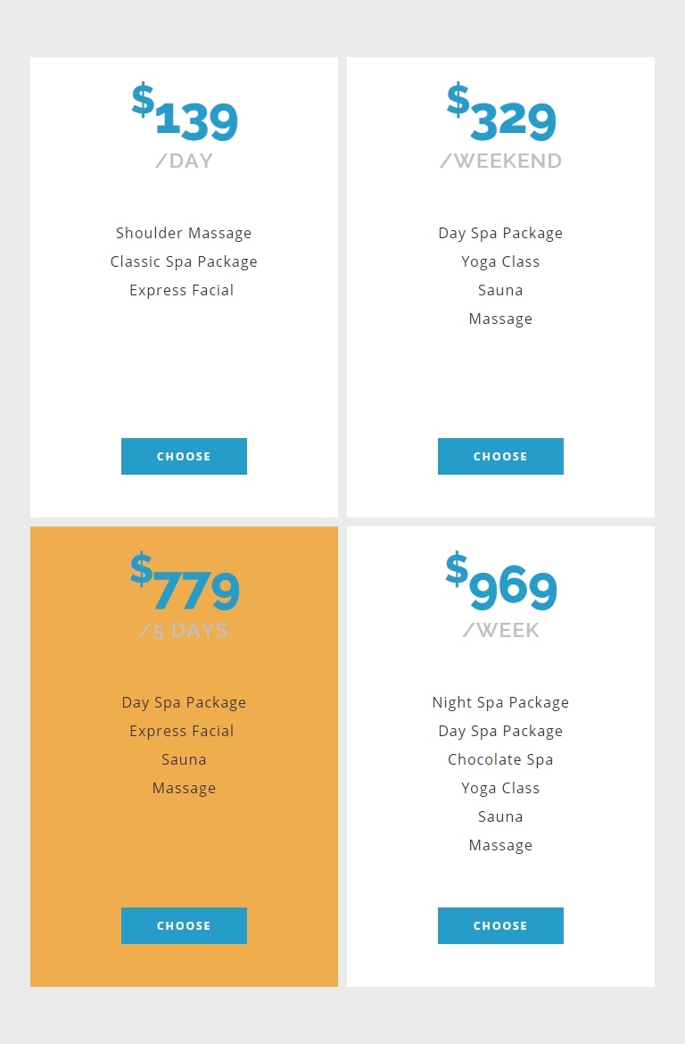Click CHOOSE button under $969 week plan
Image resolution: width=685 pixels, height=1044 pixels.
(x=500, y=925)
